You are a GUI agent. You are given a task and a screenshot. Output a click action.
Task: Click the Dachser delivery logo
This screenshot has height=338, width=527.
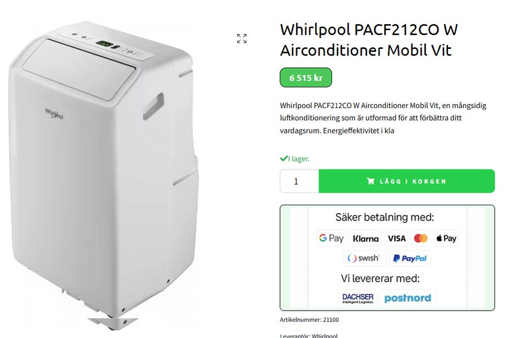point(357,298)
